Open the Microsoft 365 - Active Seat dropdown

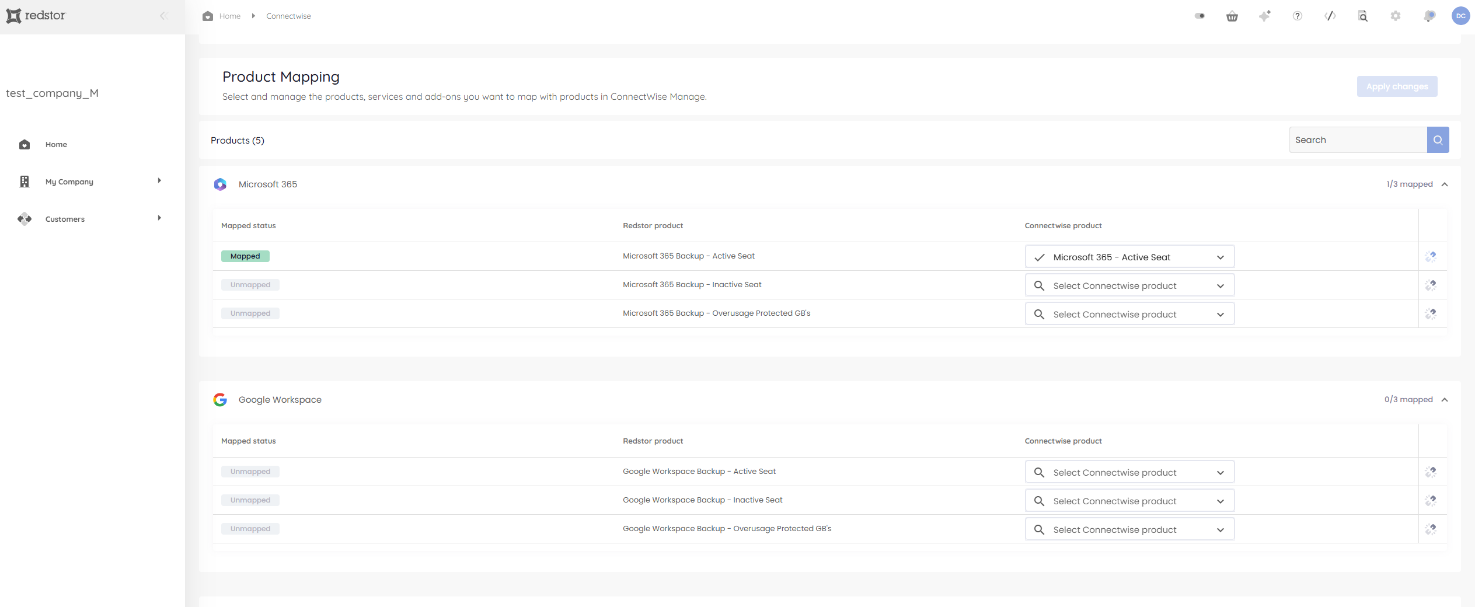pos(1129,257)
